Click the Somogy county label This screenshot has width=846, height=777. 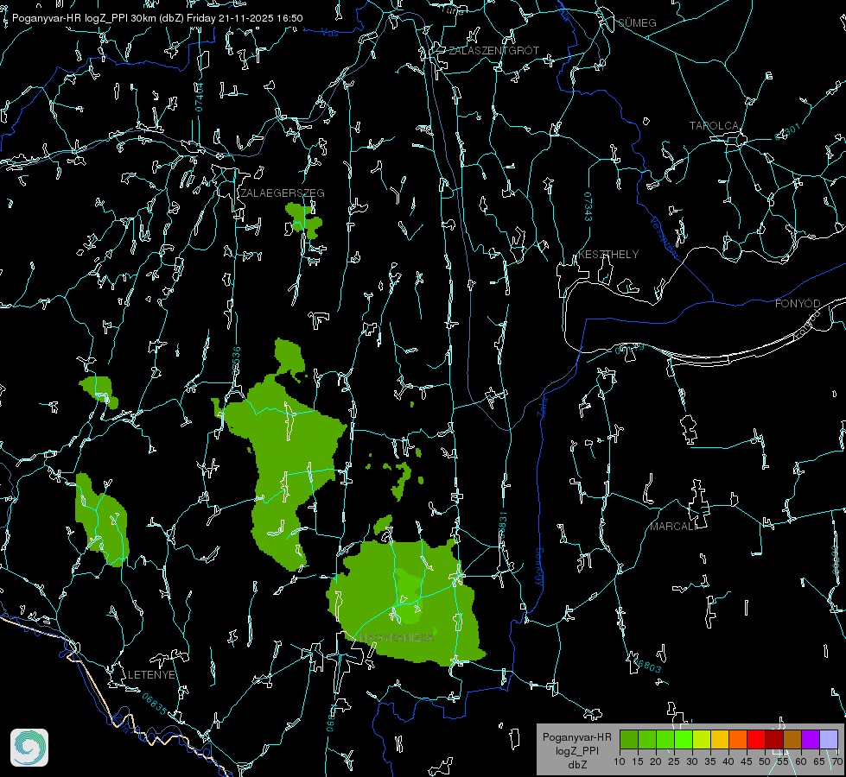coord(539,567)
